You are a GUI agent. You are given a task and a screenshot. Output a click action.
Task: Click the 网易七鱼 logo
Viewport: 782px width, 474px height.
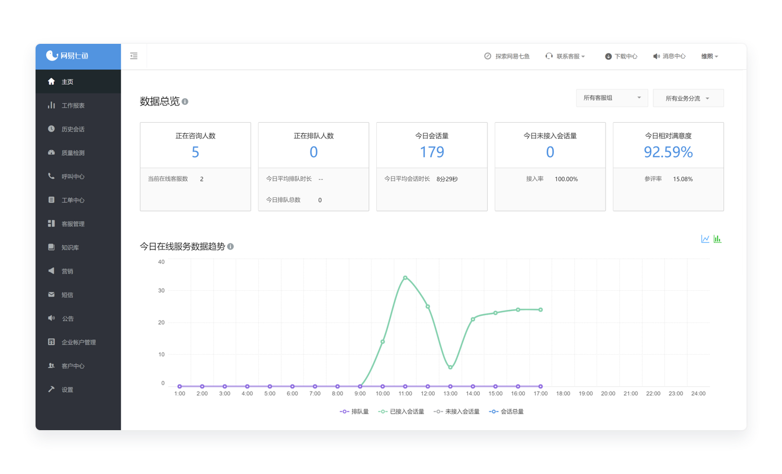coord(67,56)
